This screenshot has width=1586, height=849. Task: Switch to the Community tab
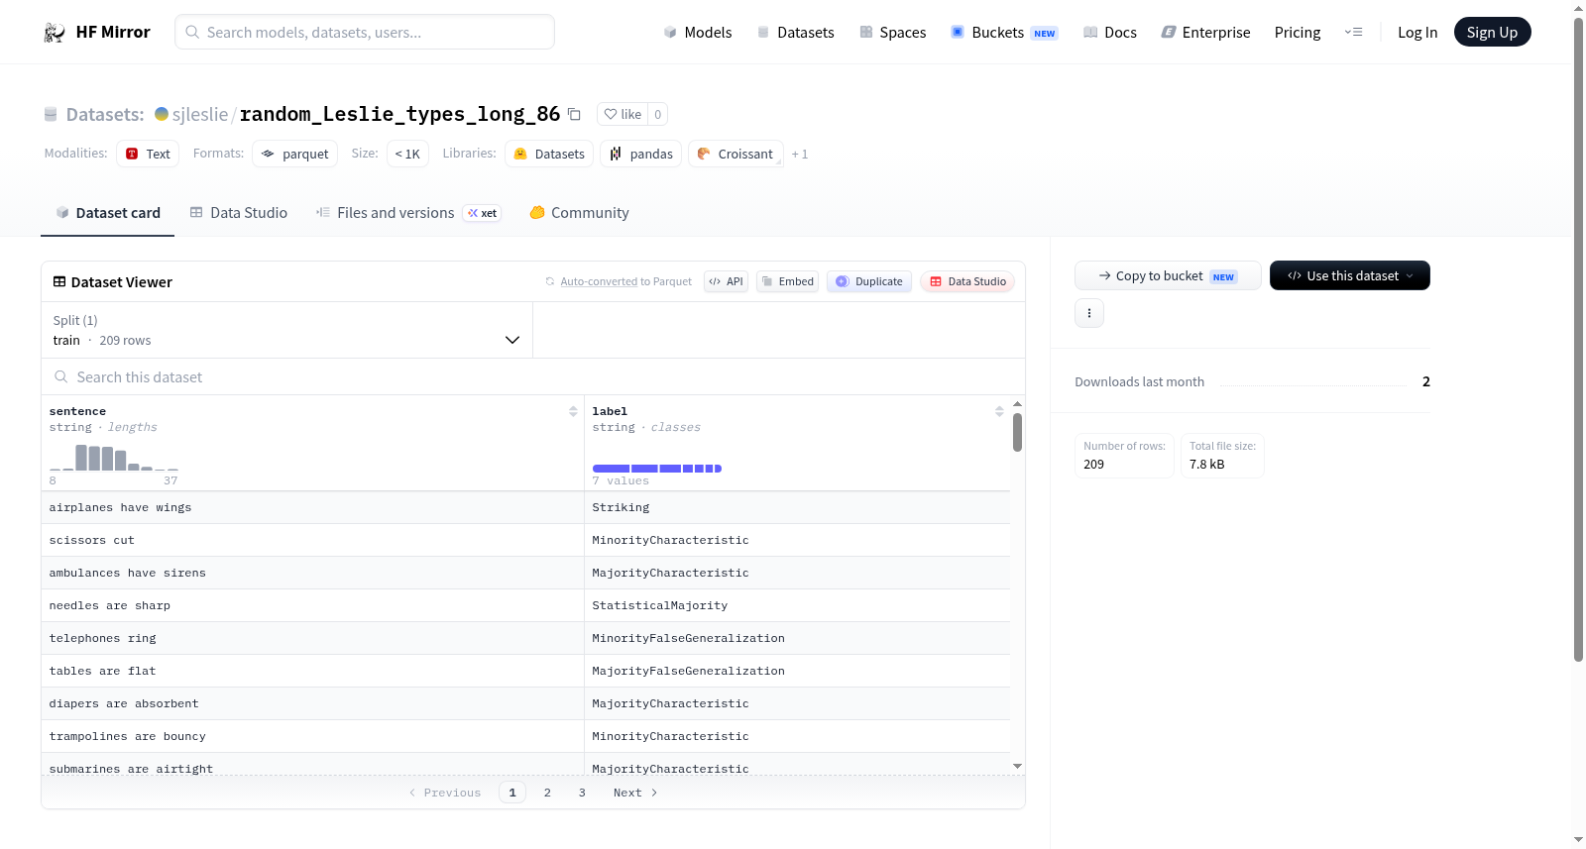click(579, 213)
